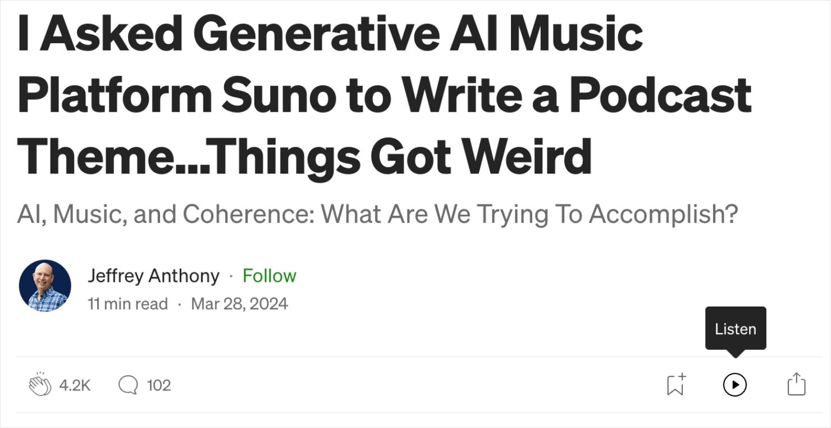Click 'Accomplish?' at the subtitle's end
Image resolution: width=831 pixels, height=428 pixels.
[663, 214]
